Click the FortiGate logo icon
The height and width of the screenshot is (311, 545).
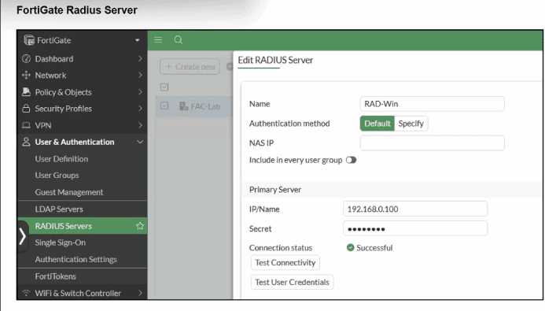tap(29, 40)
